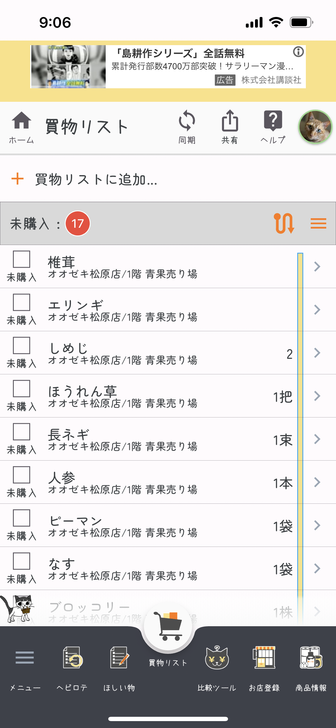The height and width of the screenshot is (728, 336).
Task: Tick the 人参 checkbox
Action: 22,475
